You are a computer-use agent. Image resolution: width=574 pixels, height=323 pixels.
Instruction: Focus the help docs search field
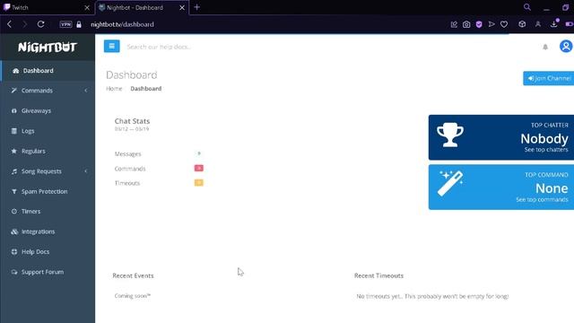(159, 47)
